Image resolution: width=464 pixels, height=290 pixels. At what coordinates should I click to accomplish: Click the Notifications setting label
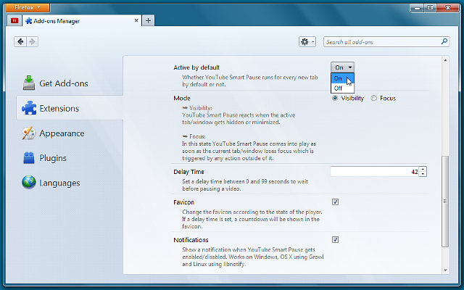click(x=191, y=240)
